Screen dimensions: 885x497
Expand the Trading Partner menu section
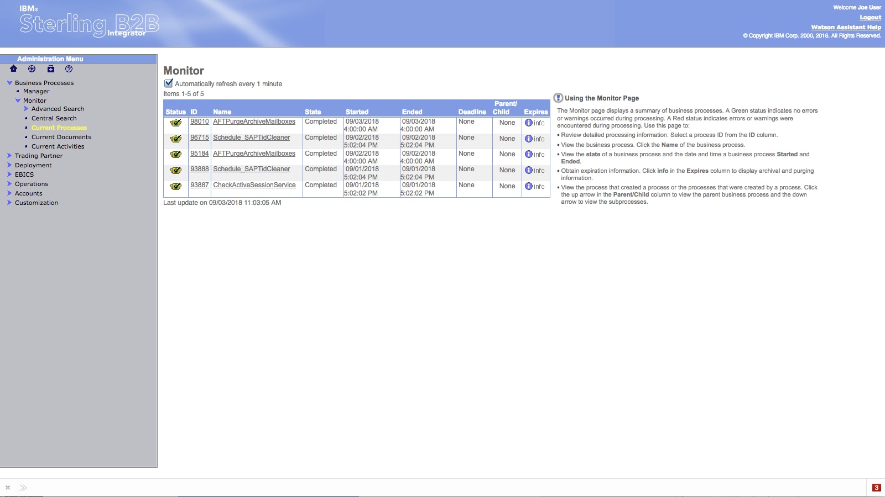click(9, 156)
